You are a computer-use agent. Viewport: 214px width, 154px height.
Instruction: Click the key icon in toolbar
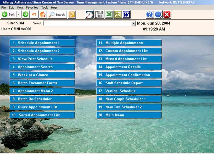tap(71, 14)
